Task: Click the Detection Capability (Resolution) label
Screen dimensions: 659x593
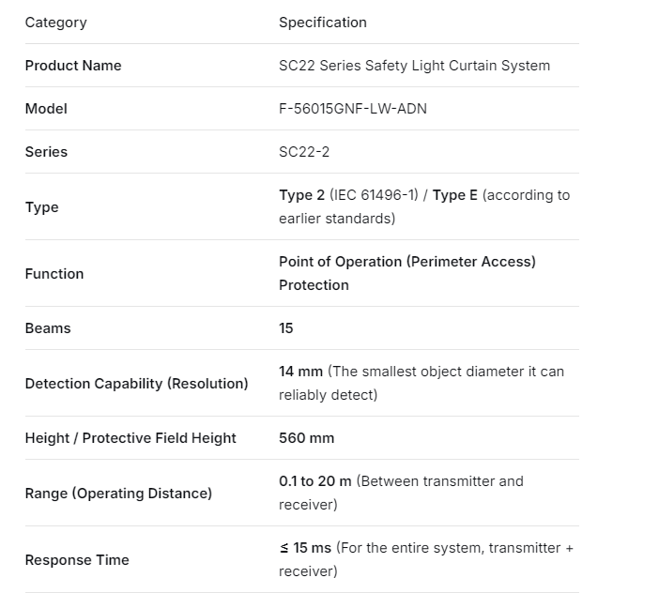Action: 136,384
